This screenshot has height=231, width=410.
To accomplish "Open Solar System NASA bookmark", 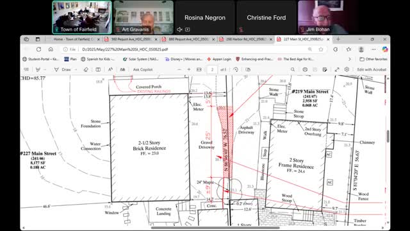I will [141, 59].
